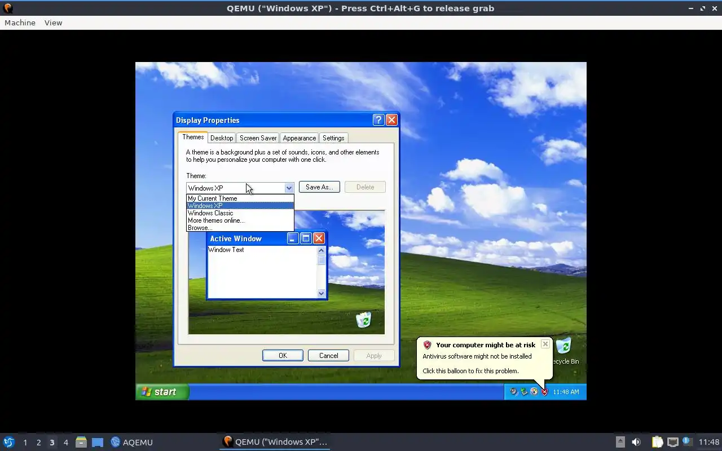
Task: Click the 'Window Text' sample text
Action: pyautogui.click(x=226, y=250)
